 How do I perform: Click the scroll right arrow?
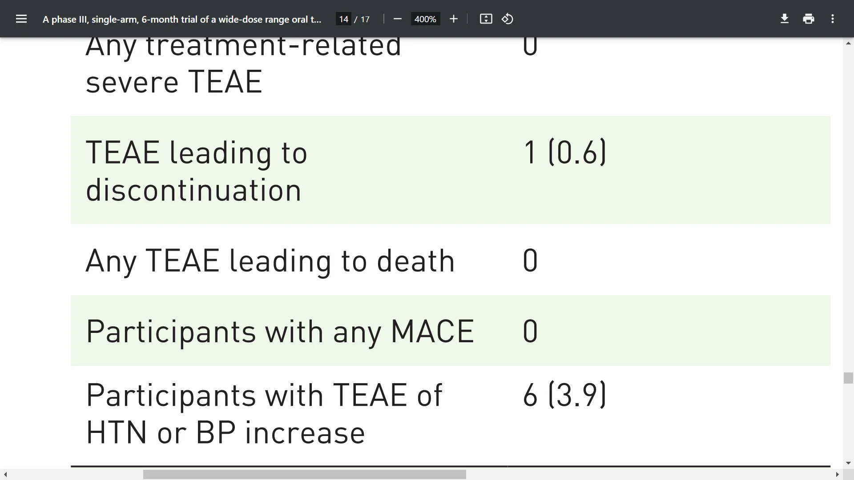pos(838,475)
